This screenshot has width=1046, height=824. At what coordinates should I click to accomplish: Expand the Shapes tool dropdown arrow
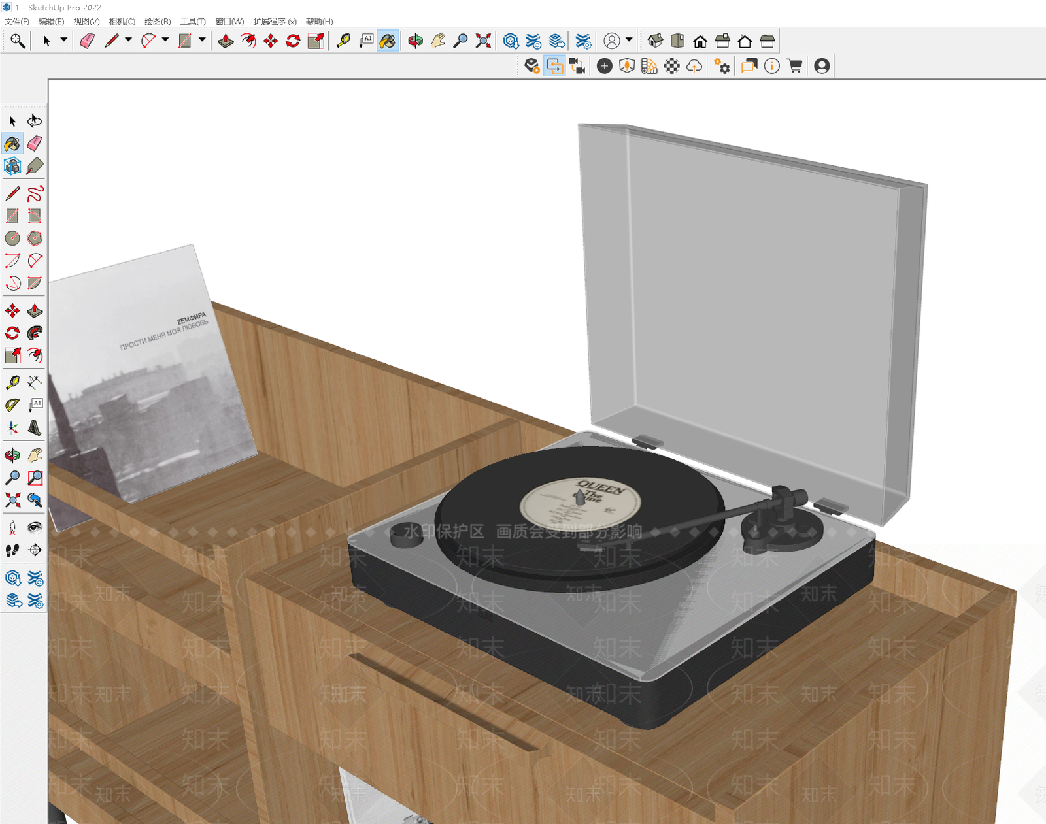(x=202, y=40)
